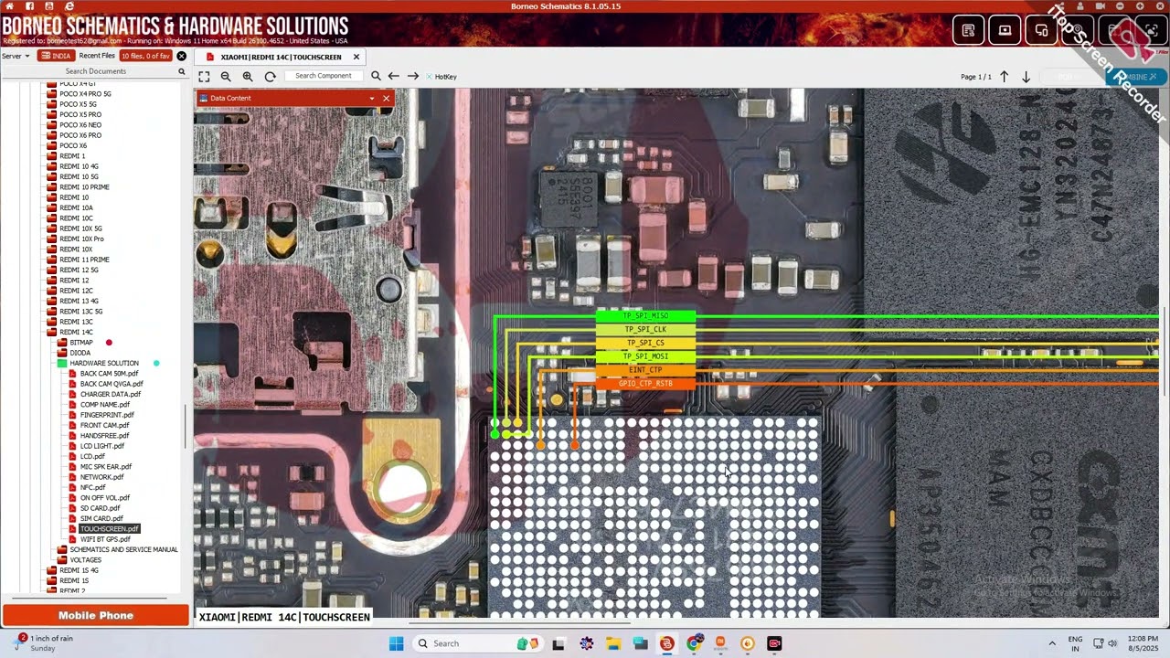Click the COMBINE button
This screenshot has width=1170, height=658.
(1135, 77)
